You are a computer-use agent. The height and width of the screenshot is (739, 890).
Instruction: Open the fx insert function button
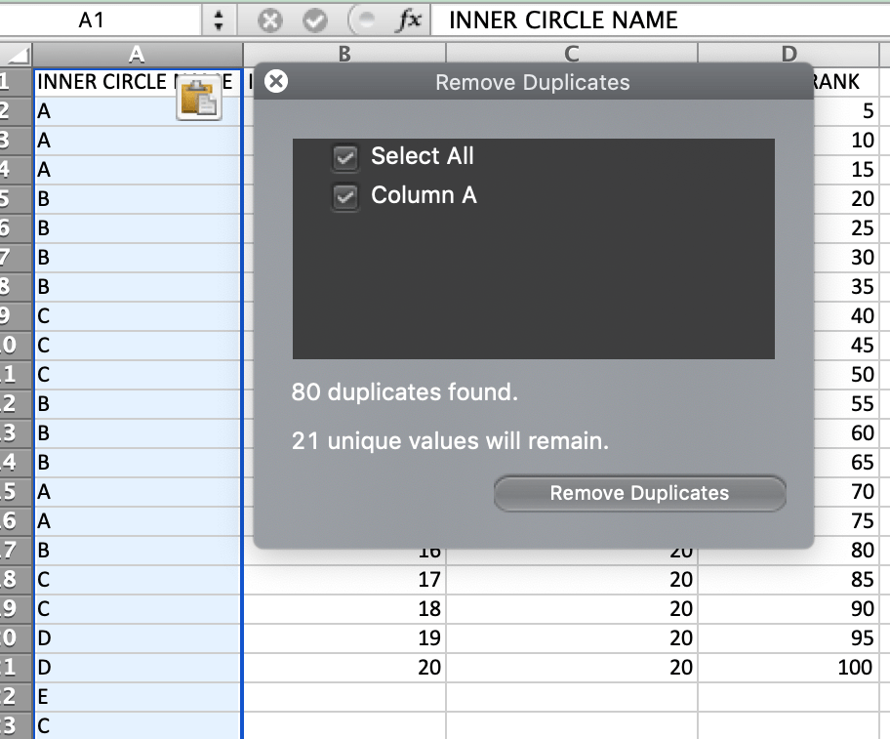point(407,21)
